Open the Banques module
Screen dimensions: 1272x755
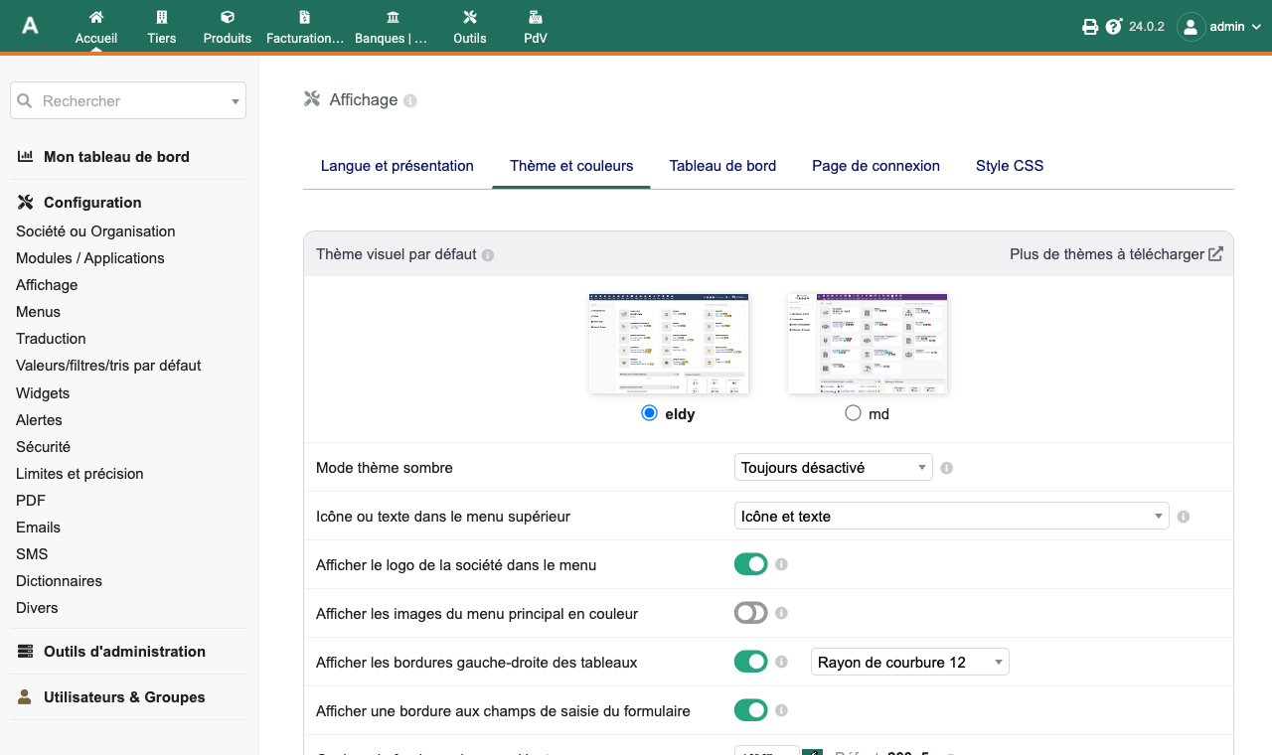coord(394,27)
